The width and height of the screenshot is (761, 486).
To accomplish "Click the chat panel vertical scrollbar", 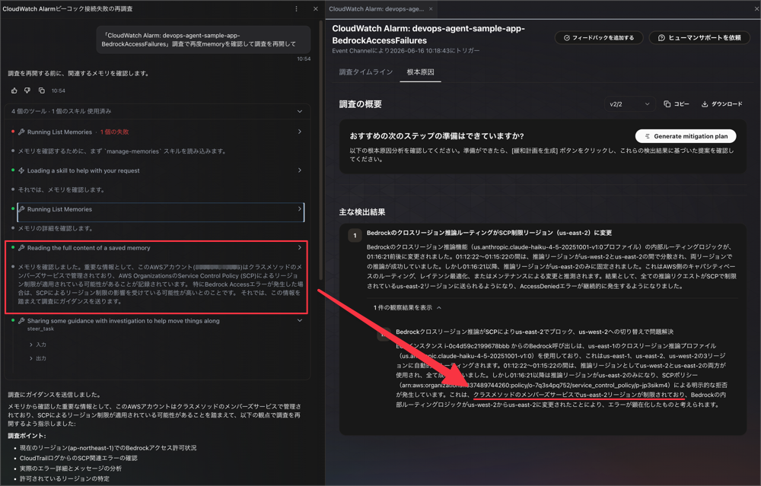I will pos(321,151).
